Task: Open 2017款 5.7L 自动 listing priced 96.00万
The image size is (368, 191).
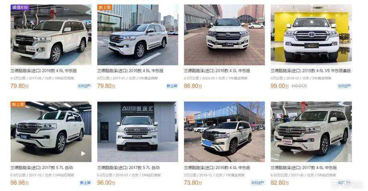Action: (x=128, y=168)
